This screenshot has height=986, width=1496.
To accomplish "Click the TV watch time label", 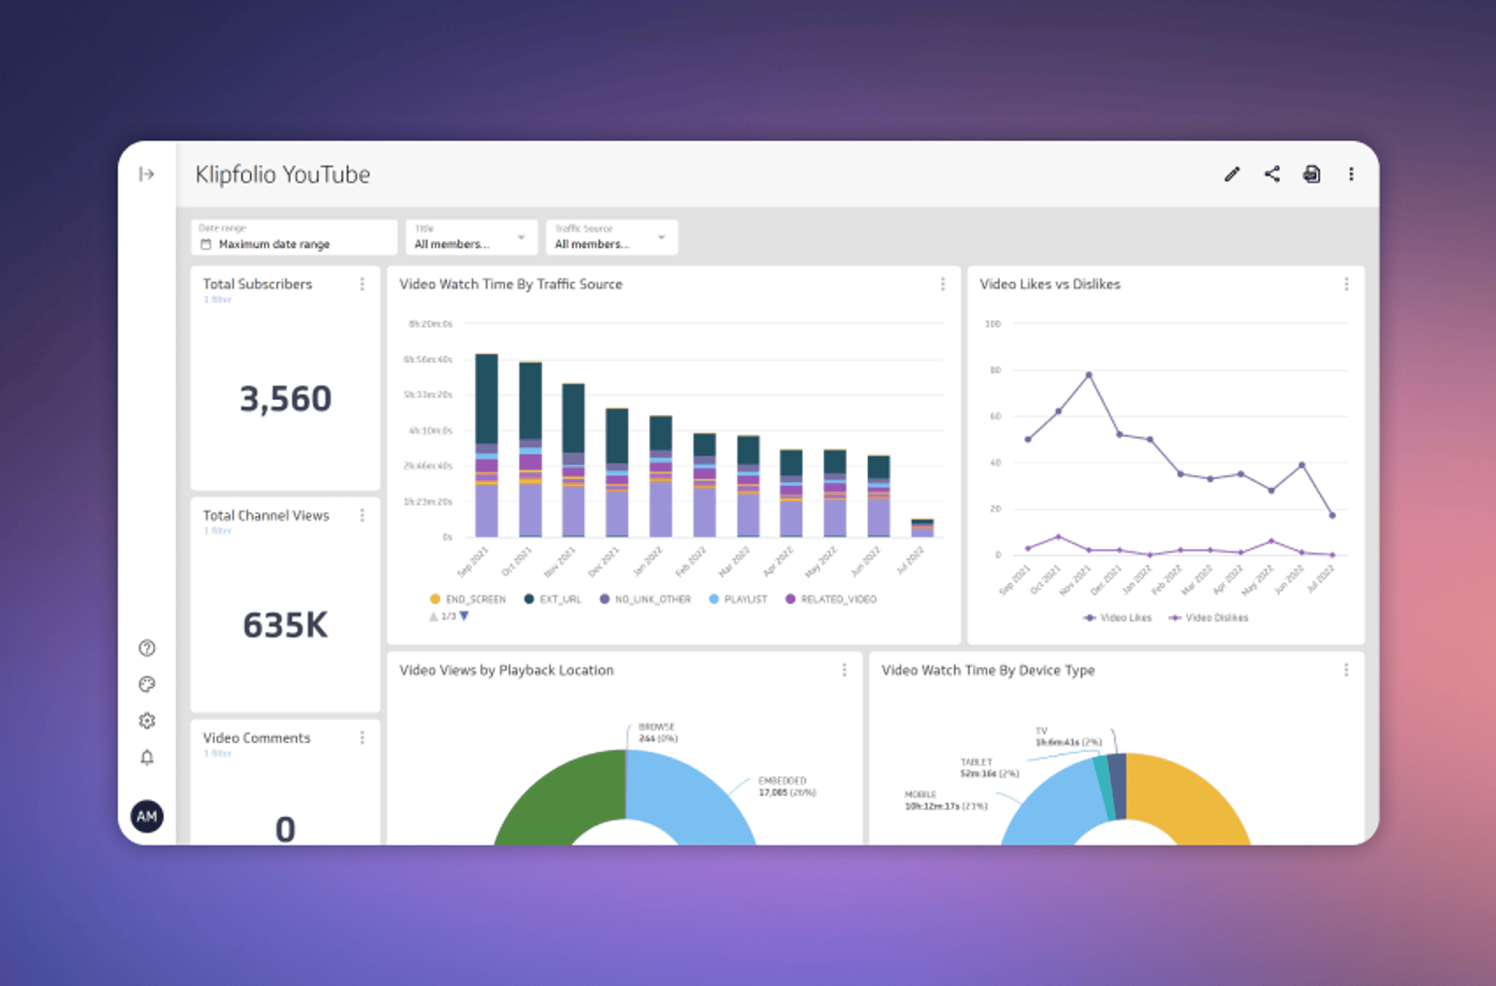I will (1068, 737).
